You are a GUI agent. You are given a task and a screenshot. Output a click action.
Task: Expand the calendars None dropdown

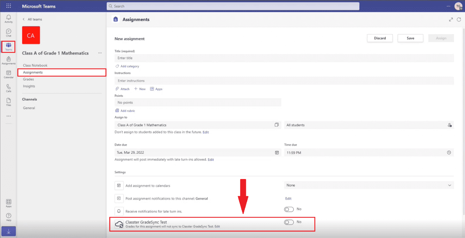click(x=369, y=185)
